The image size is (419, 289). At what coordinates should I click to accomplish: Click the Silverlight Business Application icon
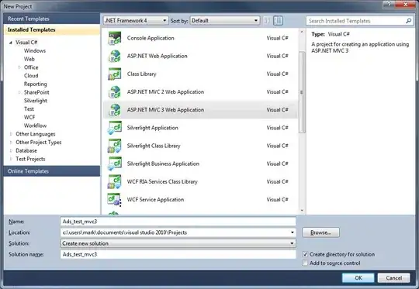[115, 163]
